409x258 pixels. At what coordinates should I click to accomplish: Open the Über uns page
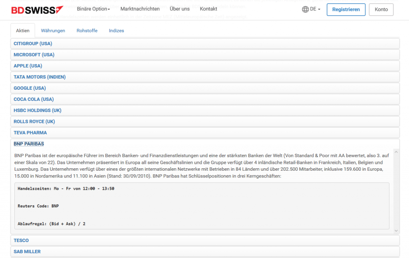tap(180, 9)
